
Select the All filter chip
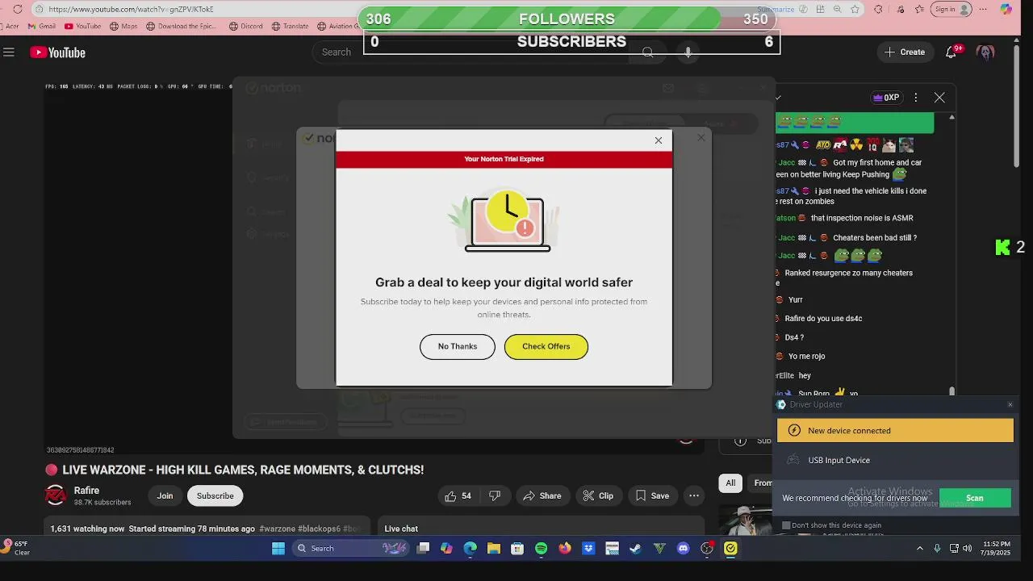click(730, 483)
